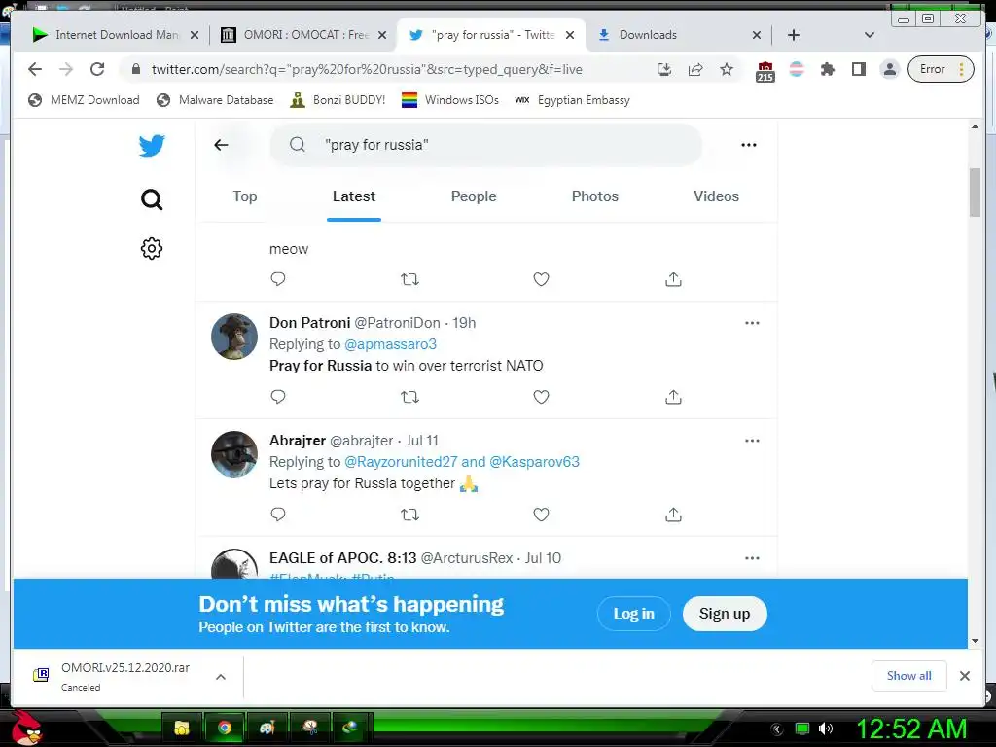This screenshot has height=747, width=996.
Task: Switch to the Photos tab
Action: 595,196
